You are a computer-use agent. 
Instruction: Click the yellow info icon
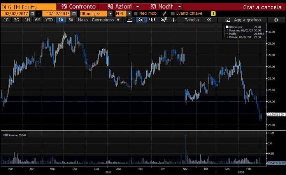tap(213, 14)
